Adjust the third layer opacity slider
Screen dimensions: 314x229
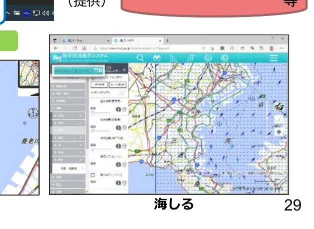pos(101,149)
